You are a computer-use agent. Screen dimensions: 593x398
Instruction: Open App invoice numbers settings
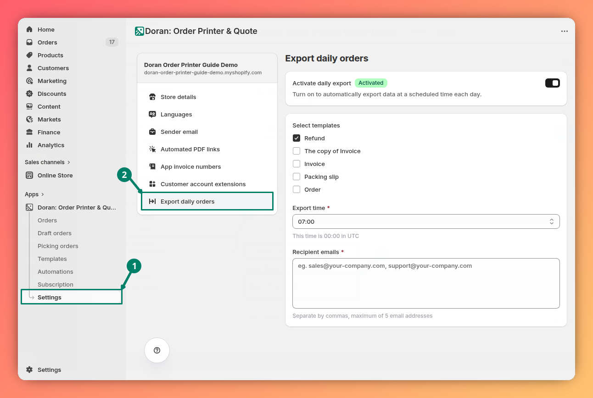[207, 166]
